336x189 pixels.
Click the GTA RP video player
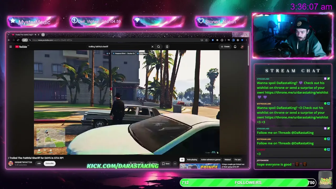tap(127, 102)
